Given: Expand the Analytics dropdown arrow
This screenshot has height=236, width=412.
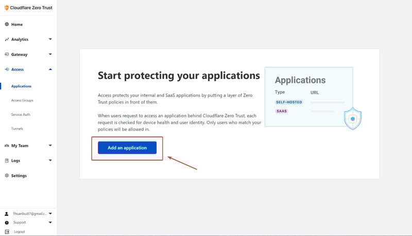Looking at the screenshot, I should [50, 39].
